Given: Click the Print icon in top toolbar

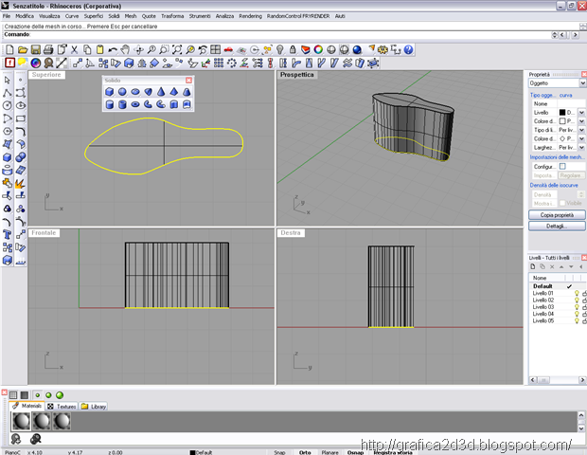Looking at the screenshot, I should (47, 48).
